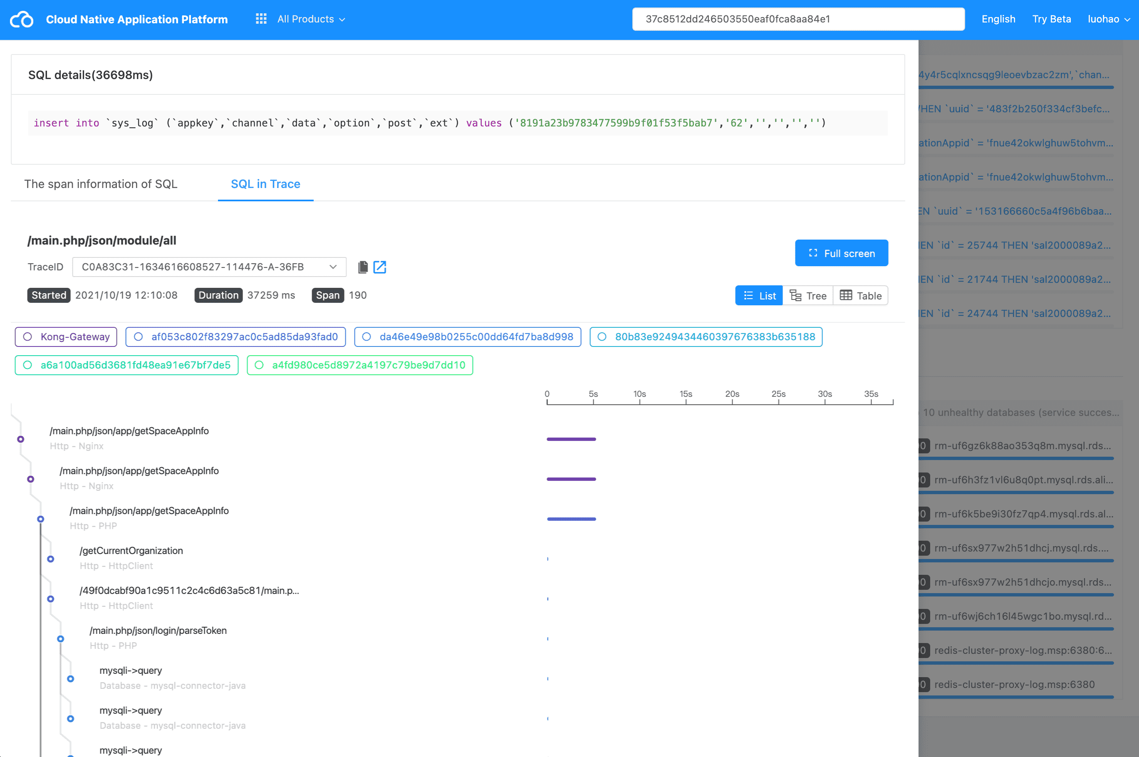This screenshot has width=1139, height=757.
Task: Select the SQL in Trace tab
Action: [265, 184]
